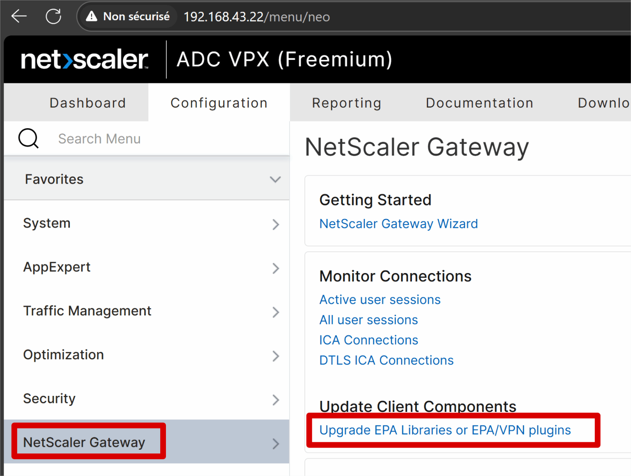631x476 pixels.
Task: Open the Reporting tab
Action: coord(346,103)
